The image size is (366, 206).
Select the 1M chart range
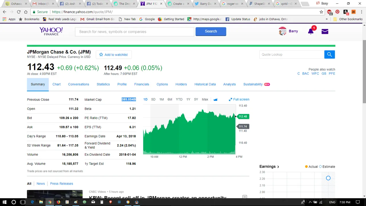(162, 100)
